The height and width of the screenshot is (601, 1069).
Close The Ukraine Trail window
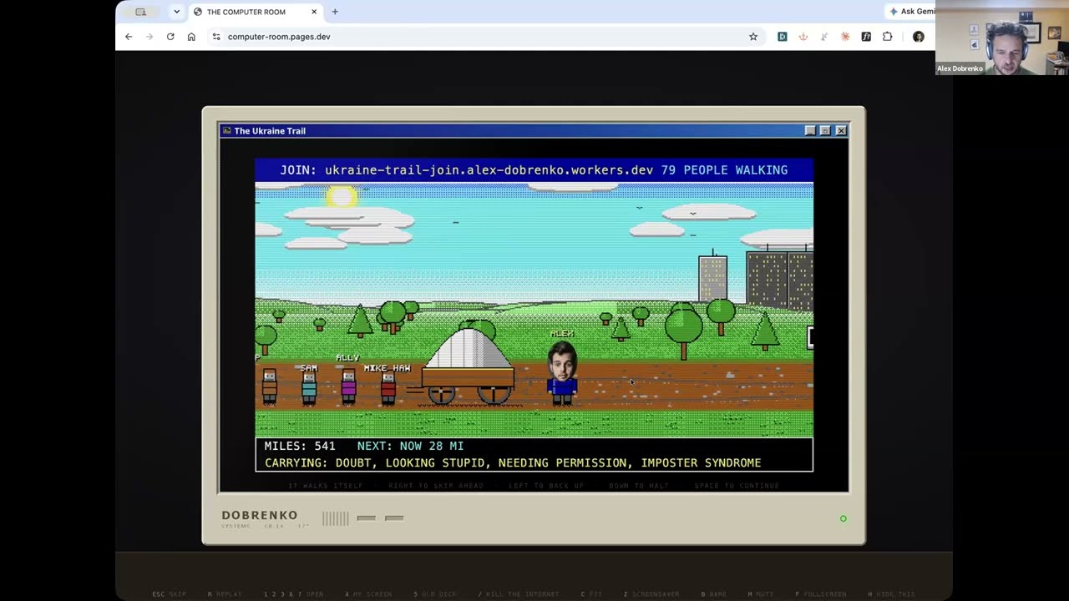pos(841,131)
